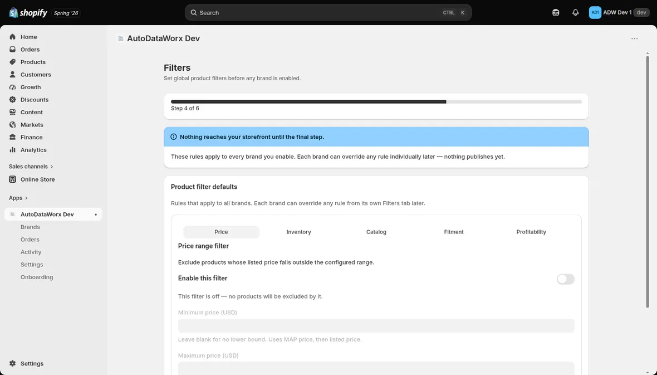Click the Online Store storefront icon

[x=13, y=179]
